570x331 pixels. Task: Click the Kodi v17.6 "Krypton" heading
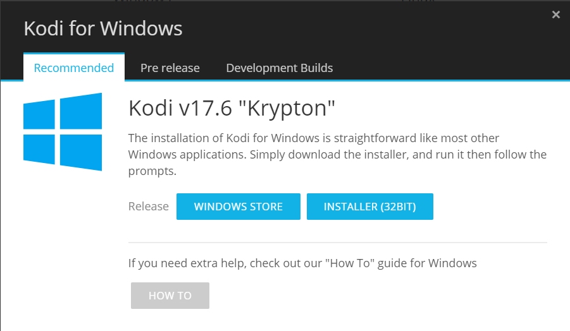232,108
